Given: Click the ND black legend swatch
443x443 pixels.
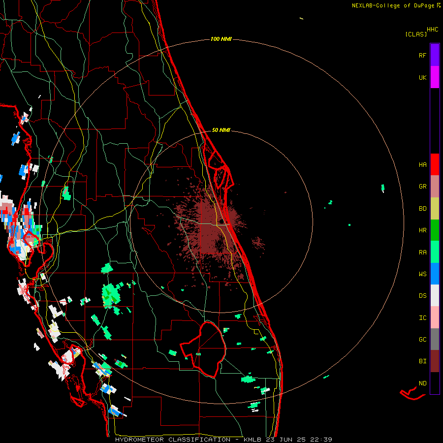Looking at the screenshot, I should pyautogui.click(x=435, y=383).
